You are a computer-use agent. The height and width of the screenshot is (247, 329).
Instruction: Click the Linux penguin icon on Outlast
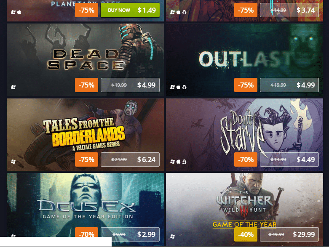(184, 87)
